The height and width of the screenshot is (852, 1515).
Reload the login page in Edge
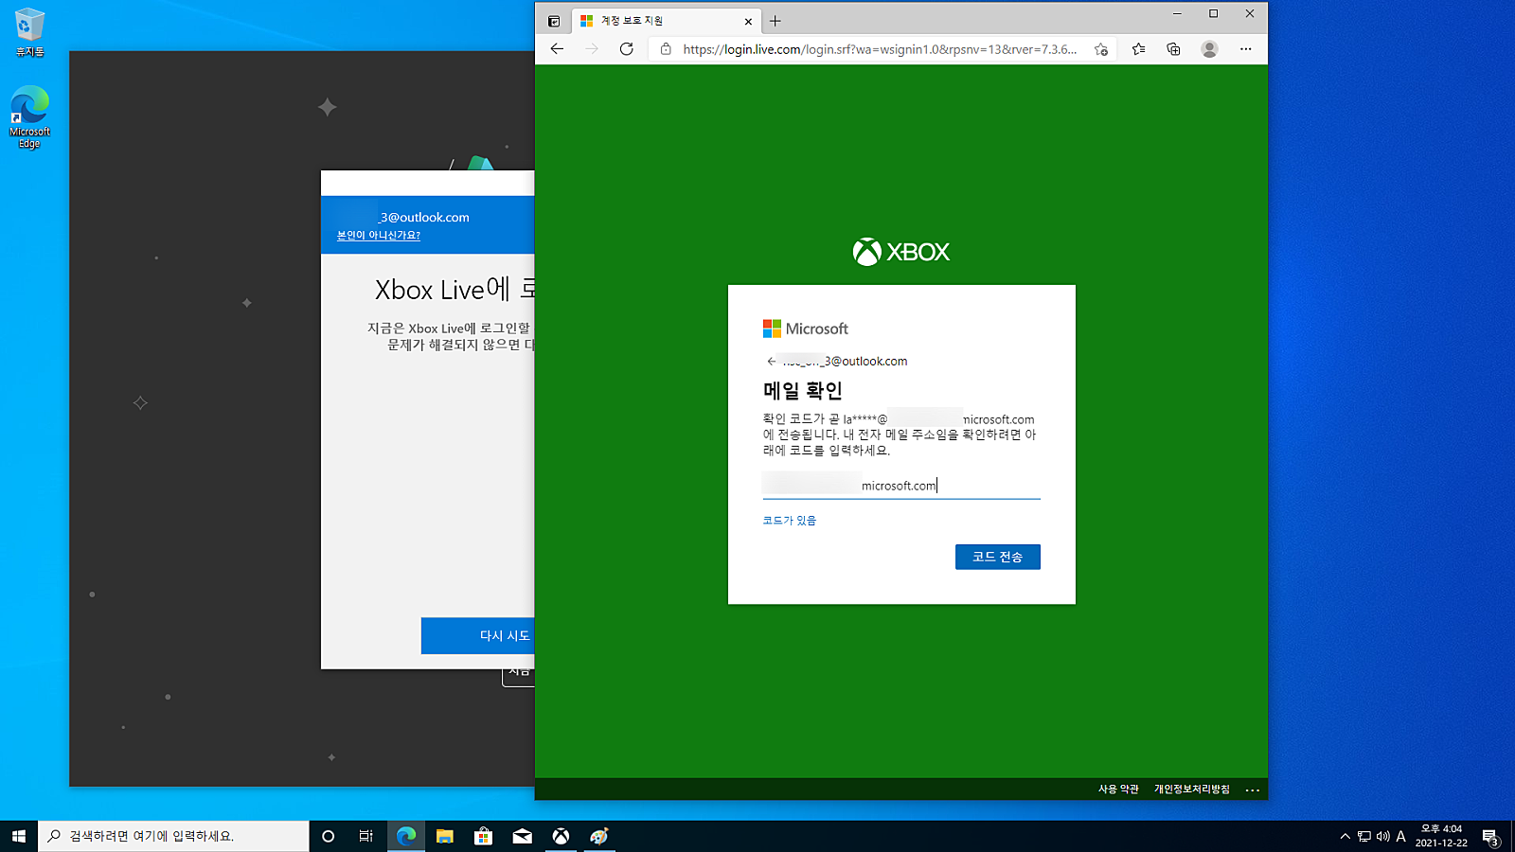click(627, 49)
